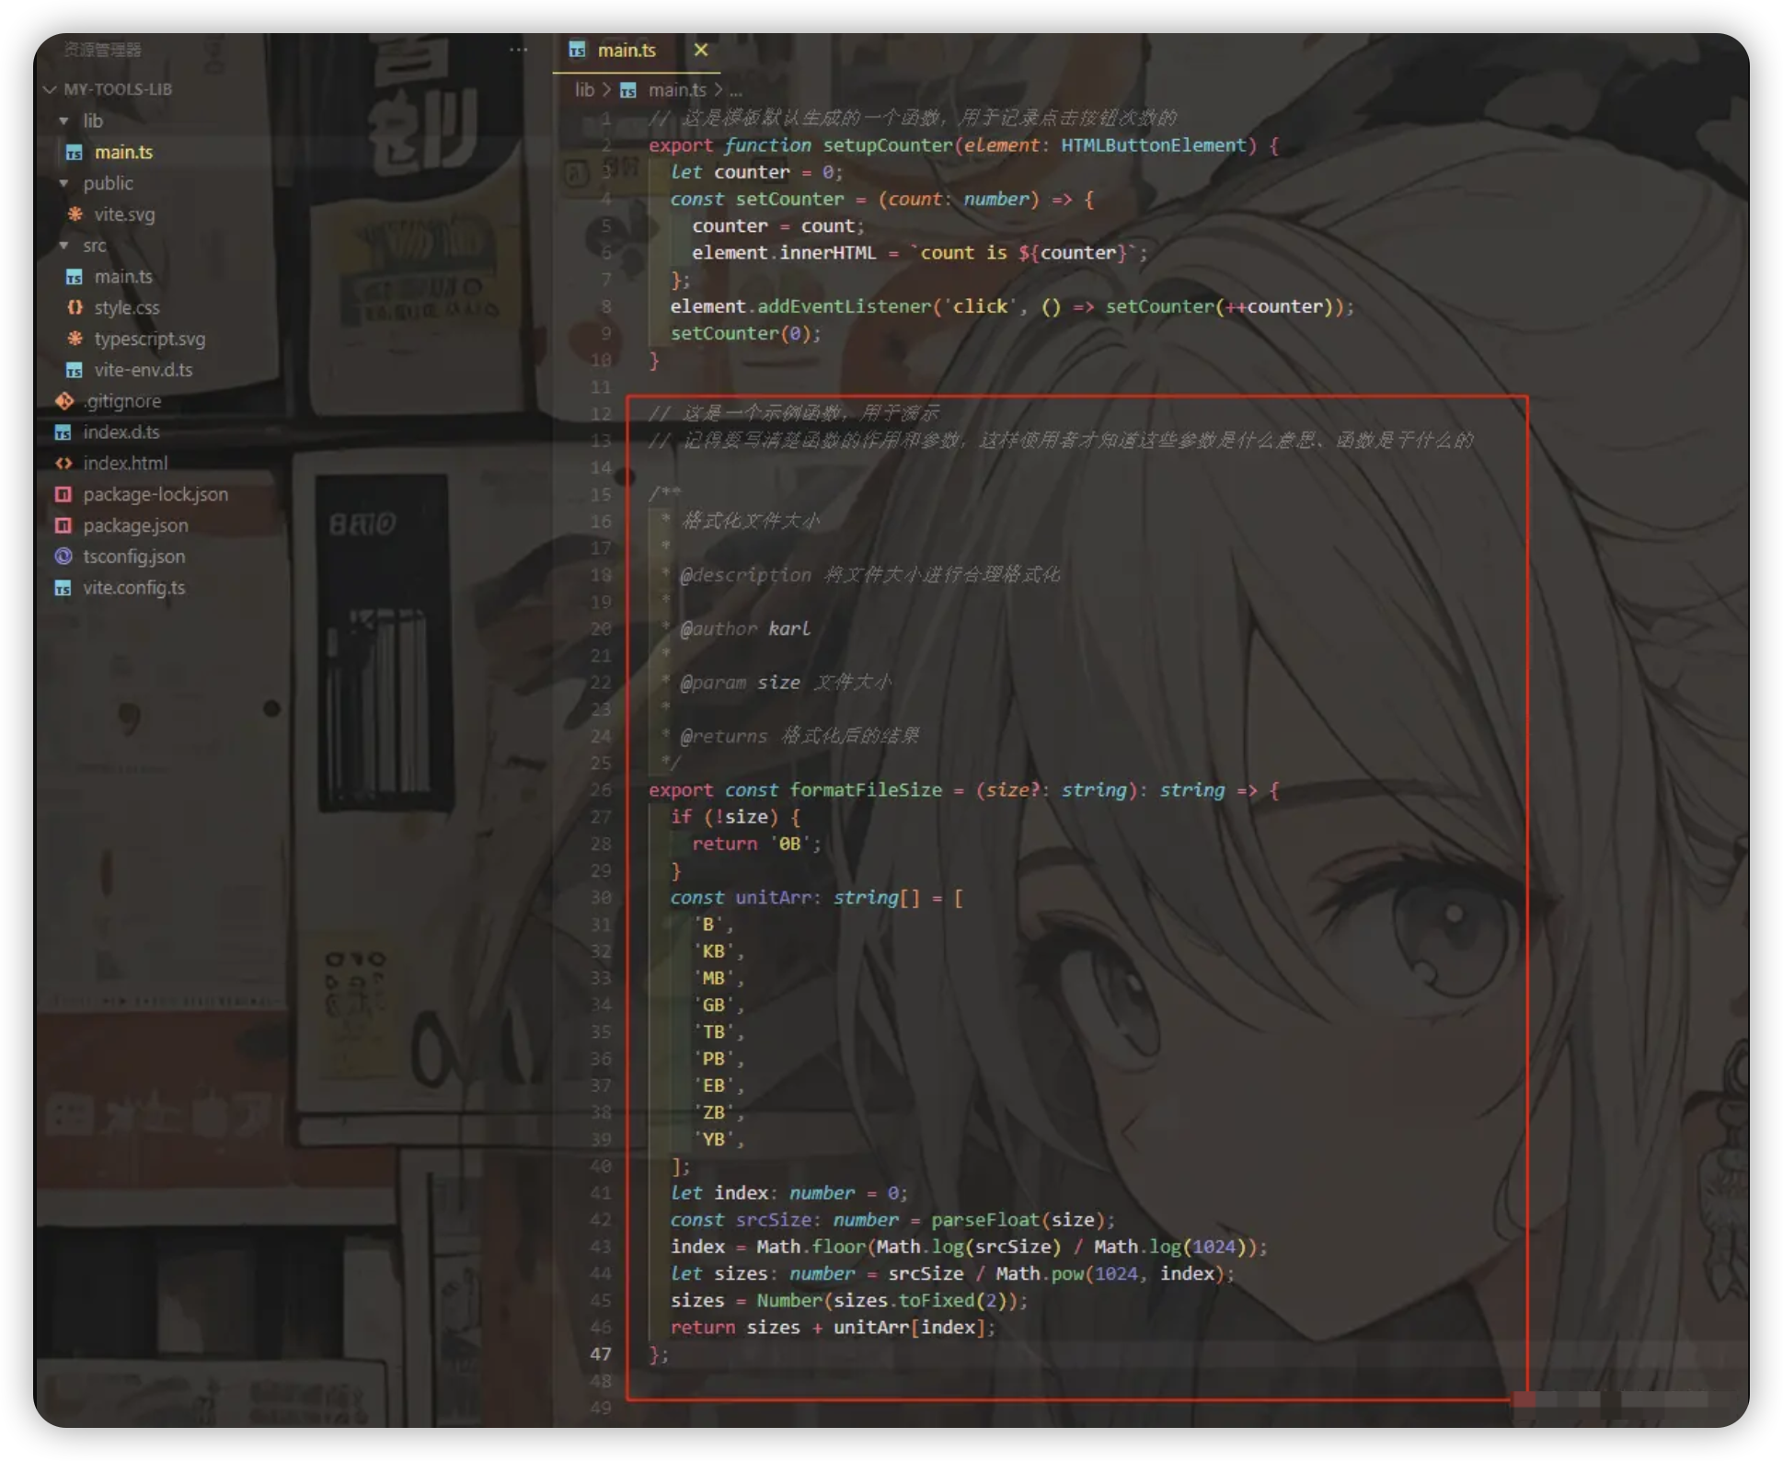Image resolution: width=1783 pixels, height=1461 pixels.
Task: Click line number 47 in gutter
Action: 601,1354
